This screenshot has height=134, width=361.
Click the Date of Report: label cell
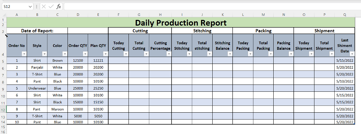(x=37, y=31)
